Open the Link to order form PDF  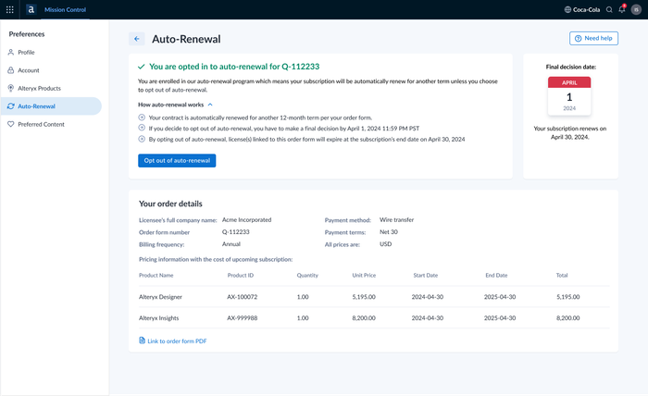pos(177,341)
